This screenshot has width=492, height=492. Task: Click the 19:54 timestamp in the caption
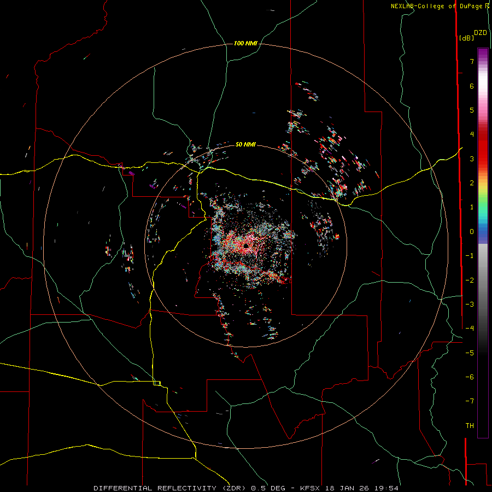[387, 488]
